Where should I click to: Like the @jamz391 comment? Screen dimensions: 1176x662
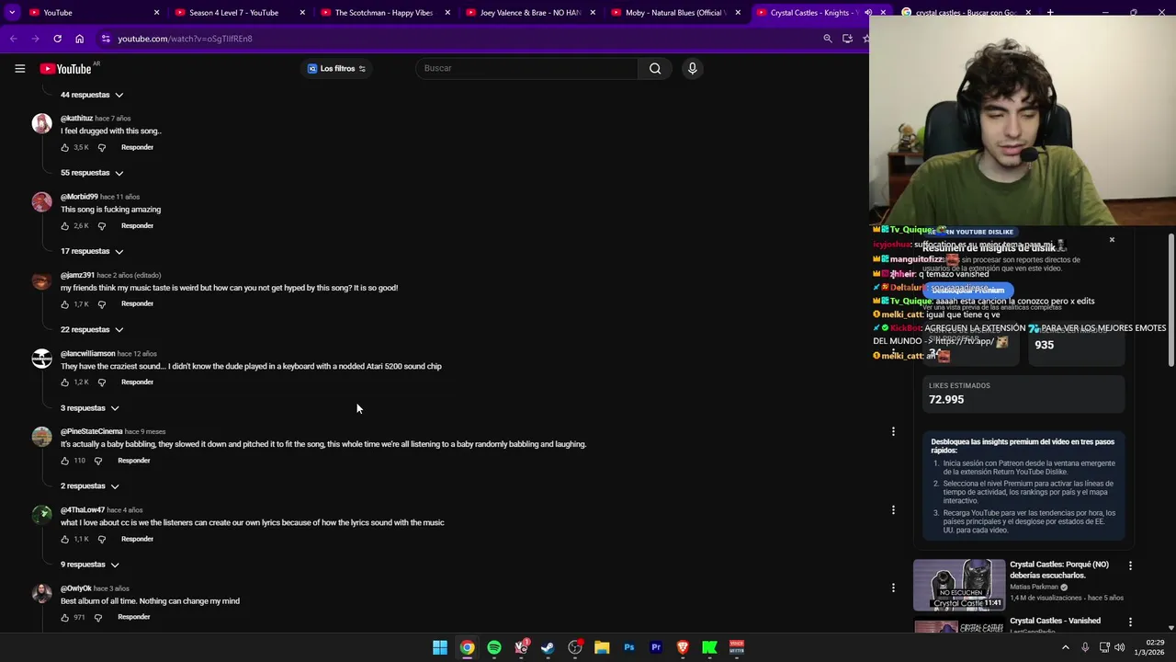64,303
